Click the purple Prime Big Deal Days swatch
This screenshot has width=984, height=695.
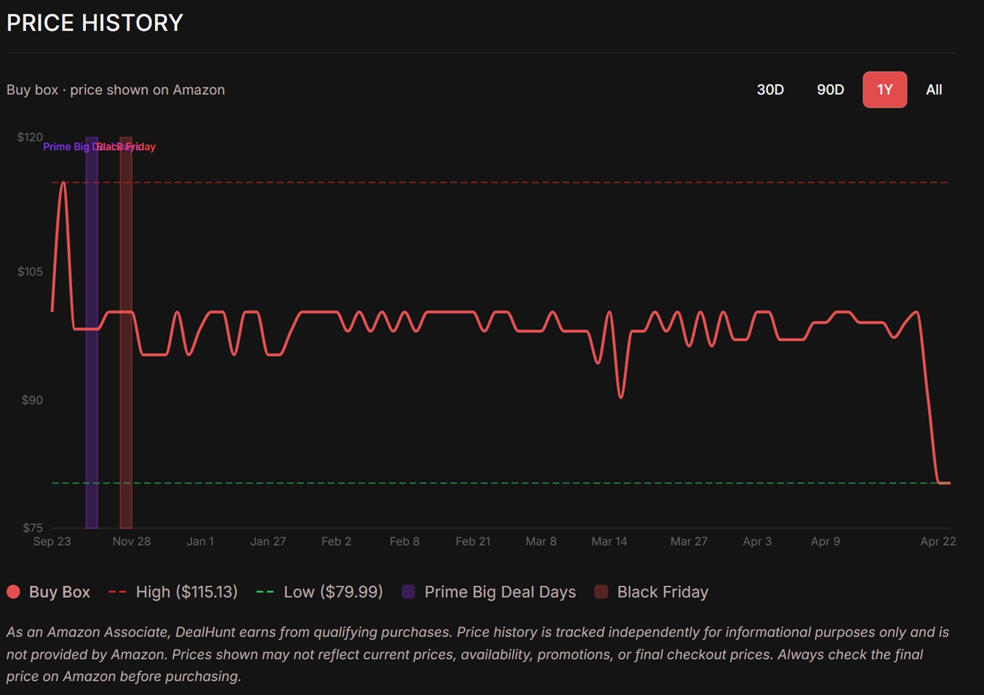click(x=409, y=592)
